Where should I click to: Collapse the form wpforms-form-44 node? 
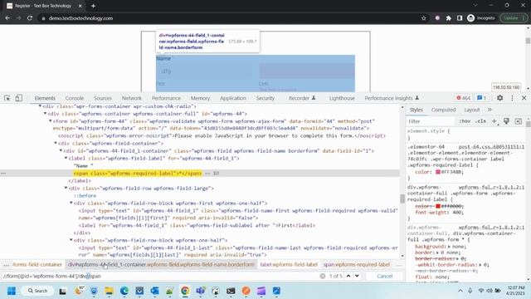(x=51, y=121)
